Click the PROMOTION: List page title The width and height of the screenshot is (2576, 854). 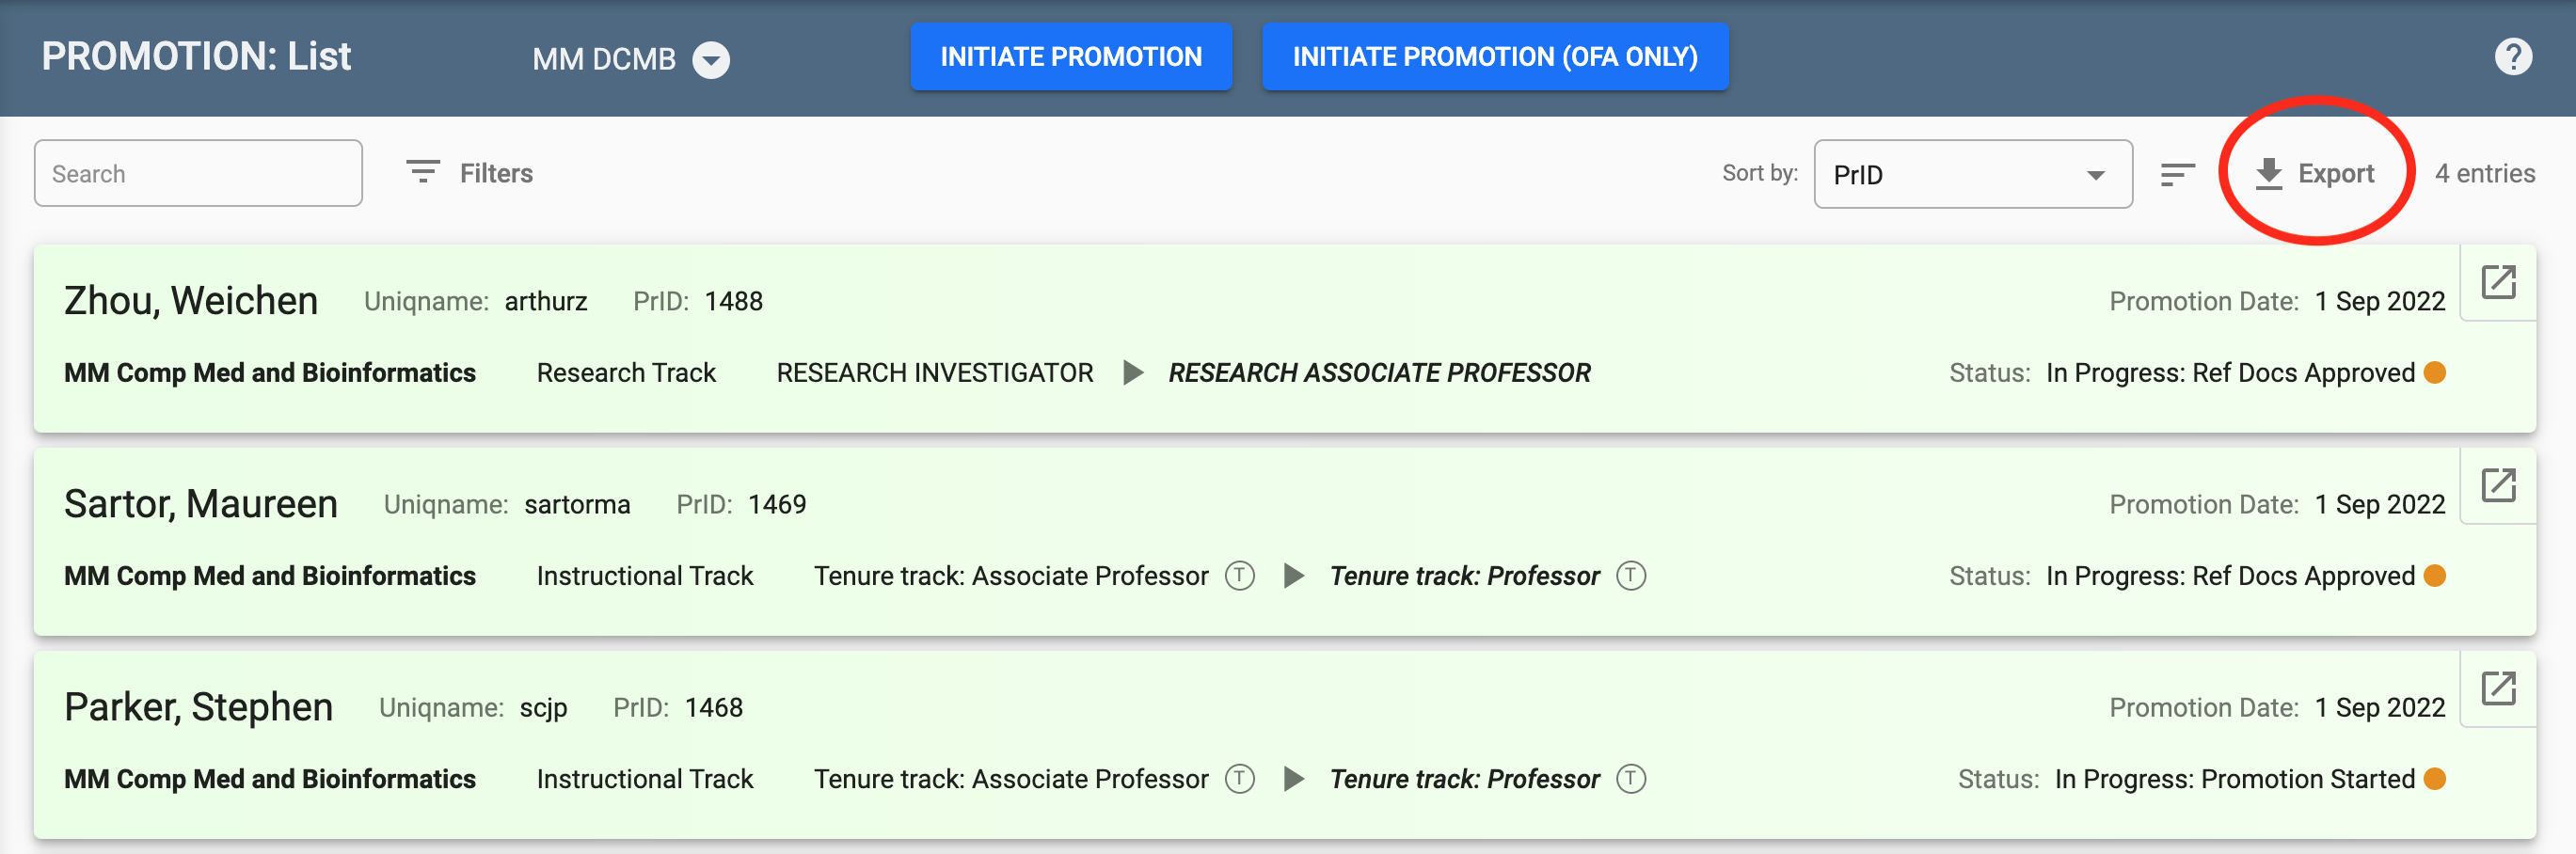click(x=196, y=57)
